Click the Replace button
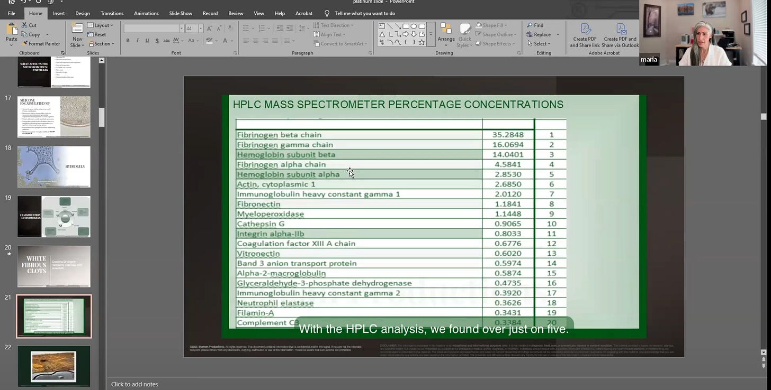The width and height of the screenshot is (771, 390). [x=539, y=35]
